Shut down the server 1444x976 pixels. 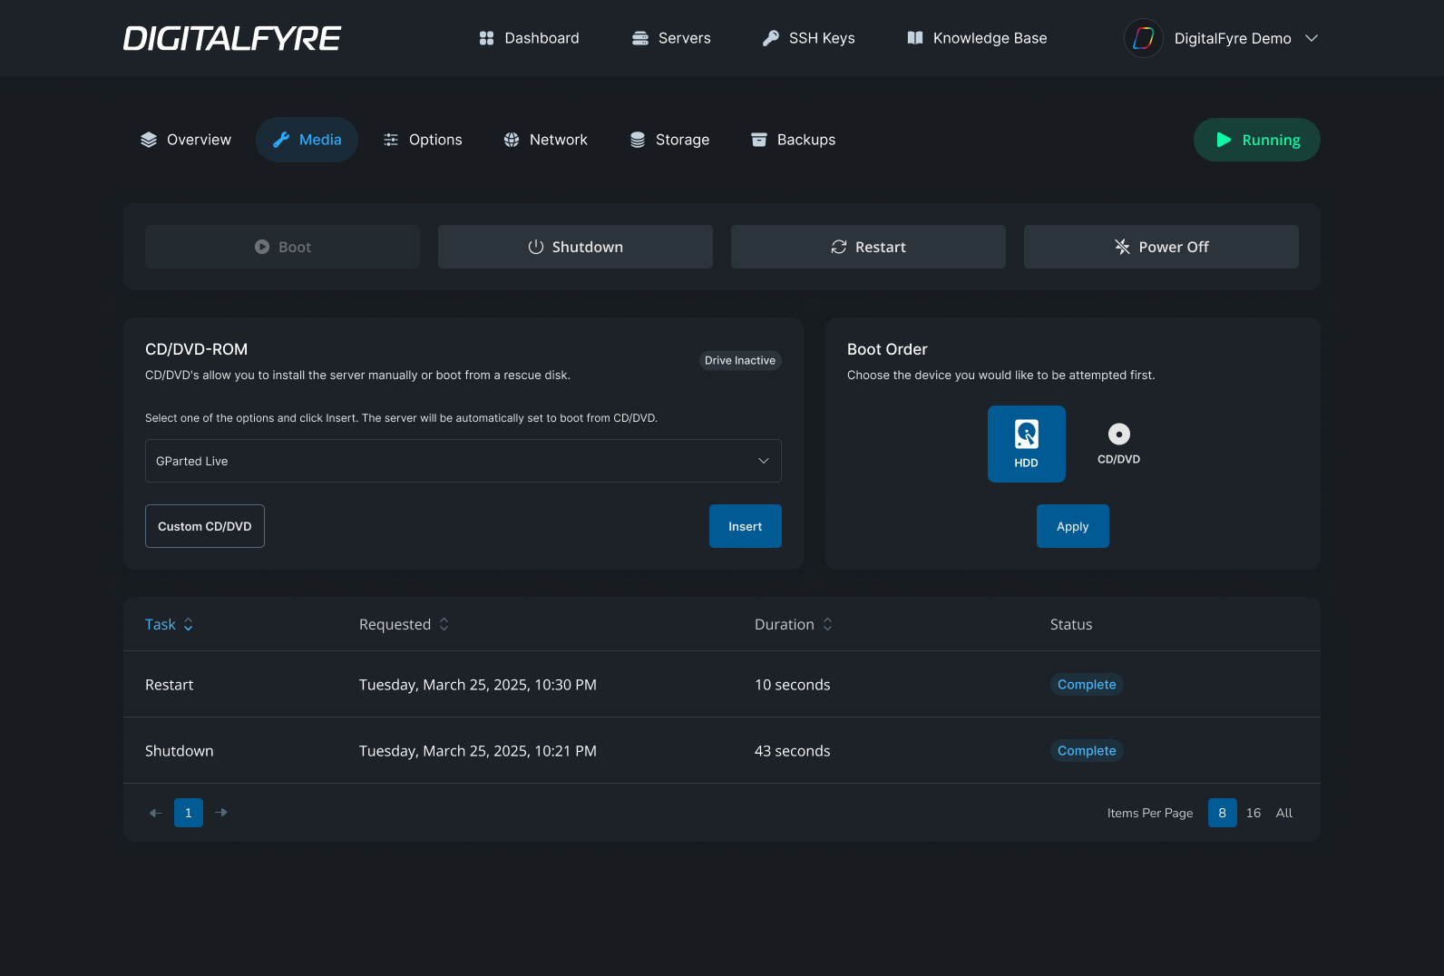[x=575, y=247]
